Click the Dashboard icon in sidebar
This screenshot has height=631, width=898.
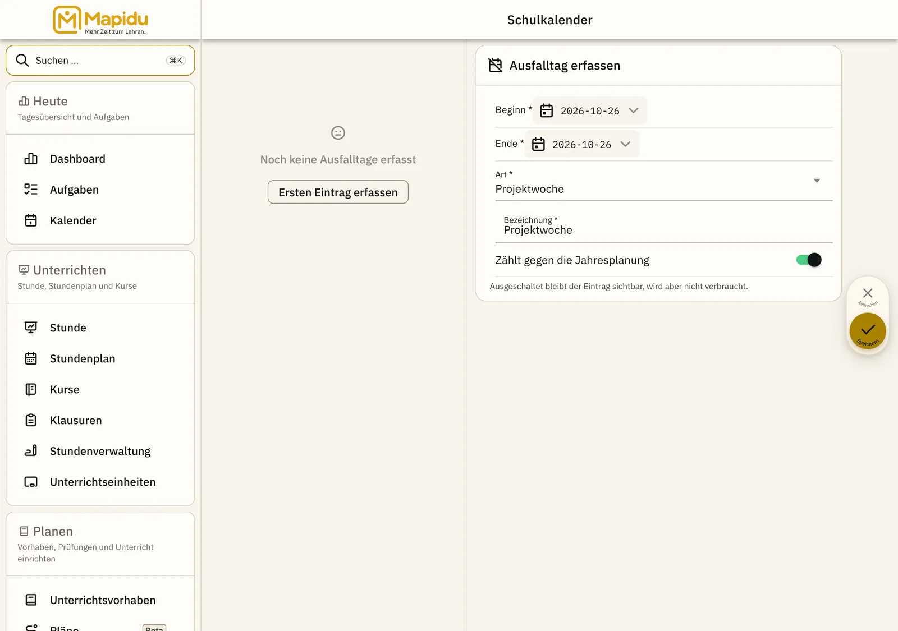tap(31, 159)
